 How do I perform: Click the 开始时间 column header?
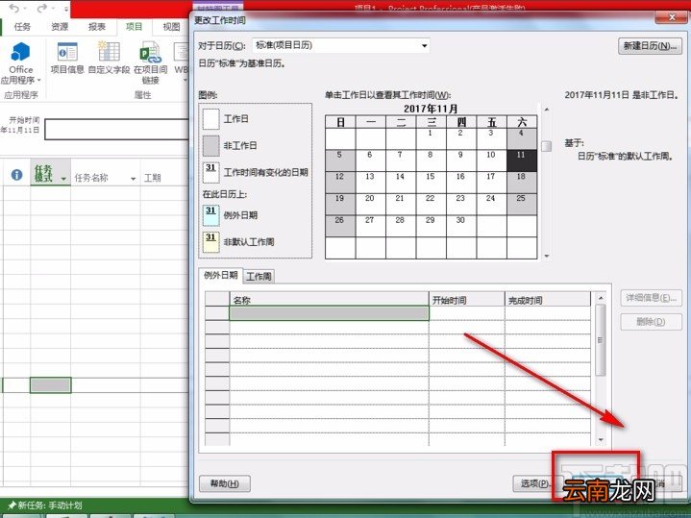pos(467,299)
